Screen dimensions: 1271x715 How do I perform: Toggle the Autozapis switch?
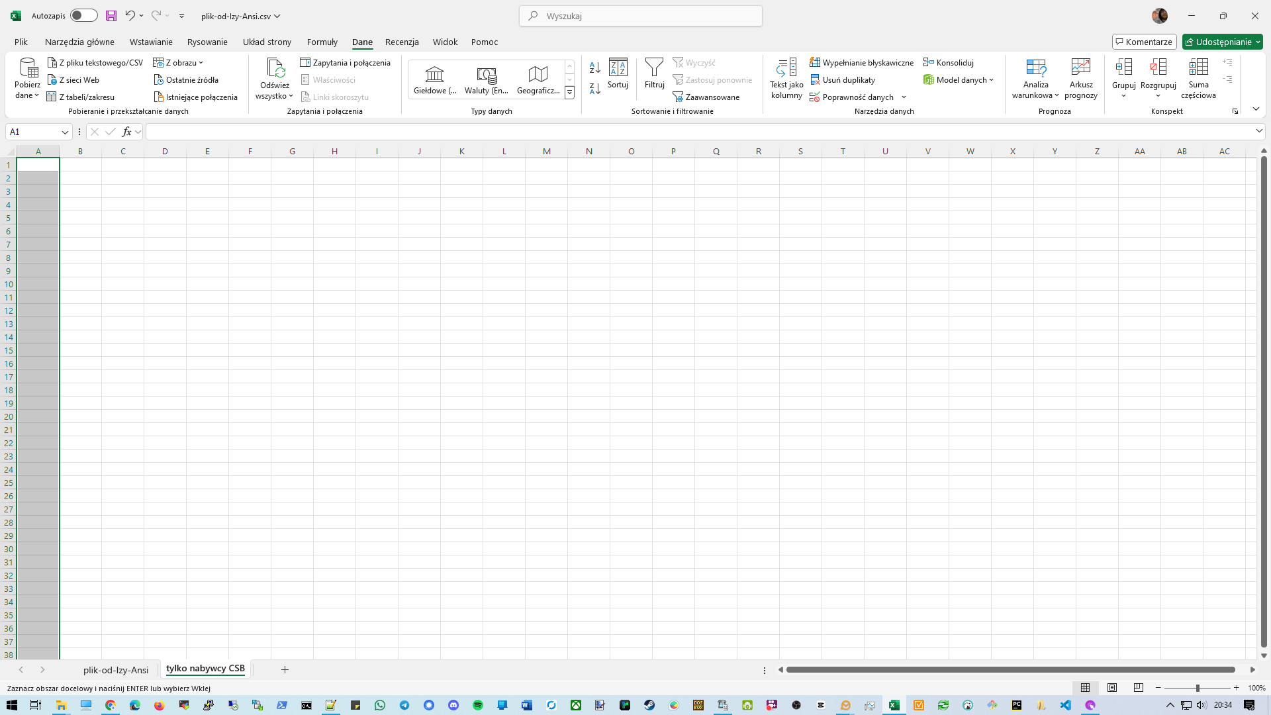83,15
